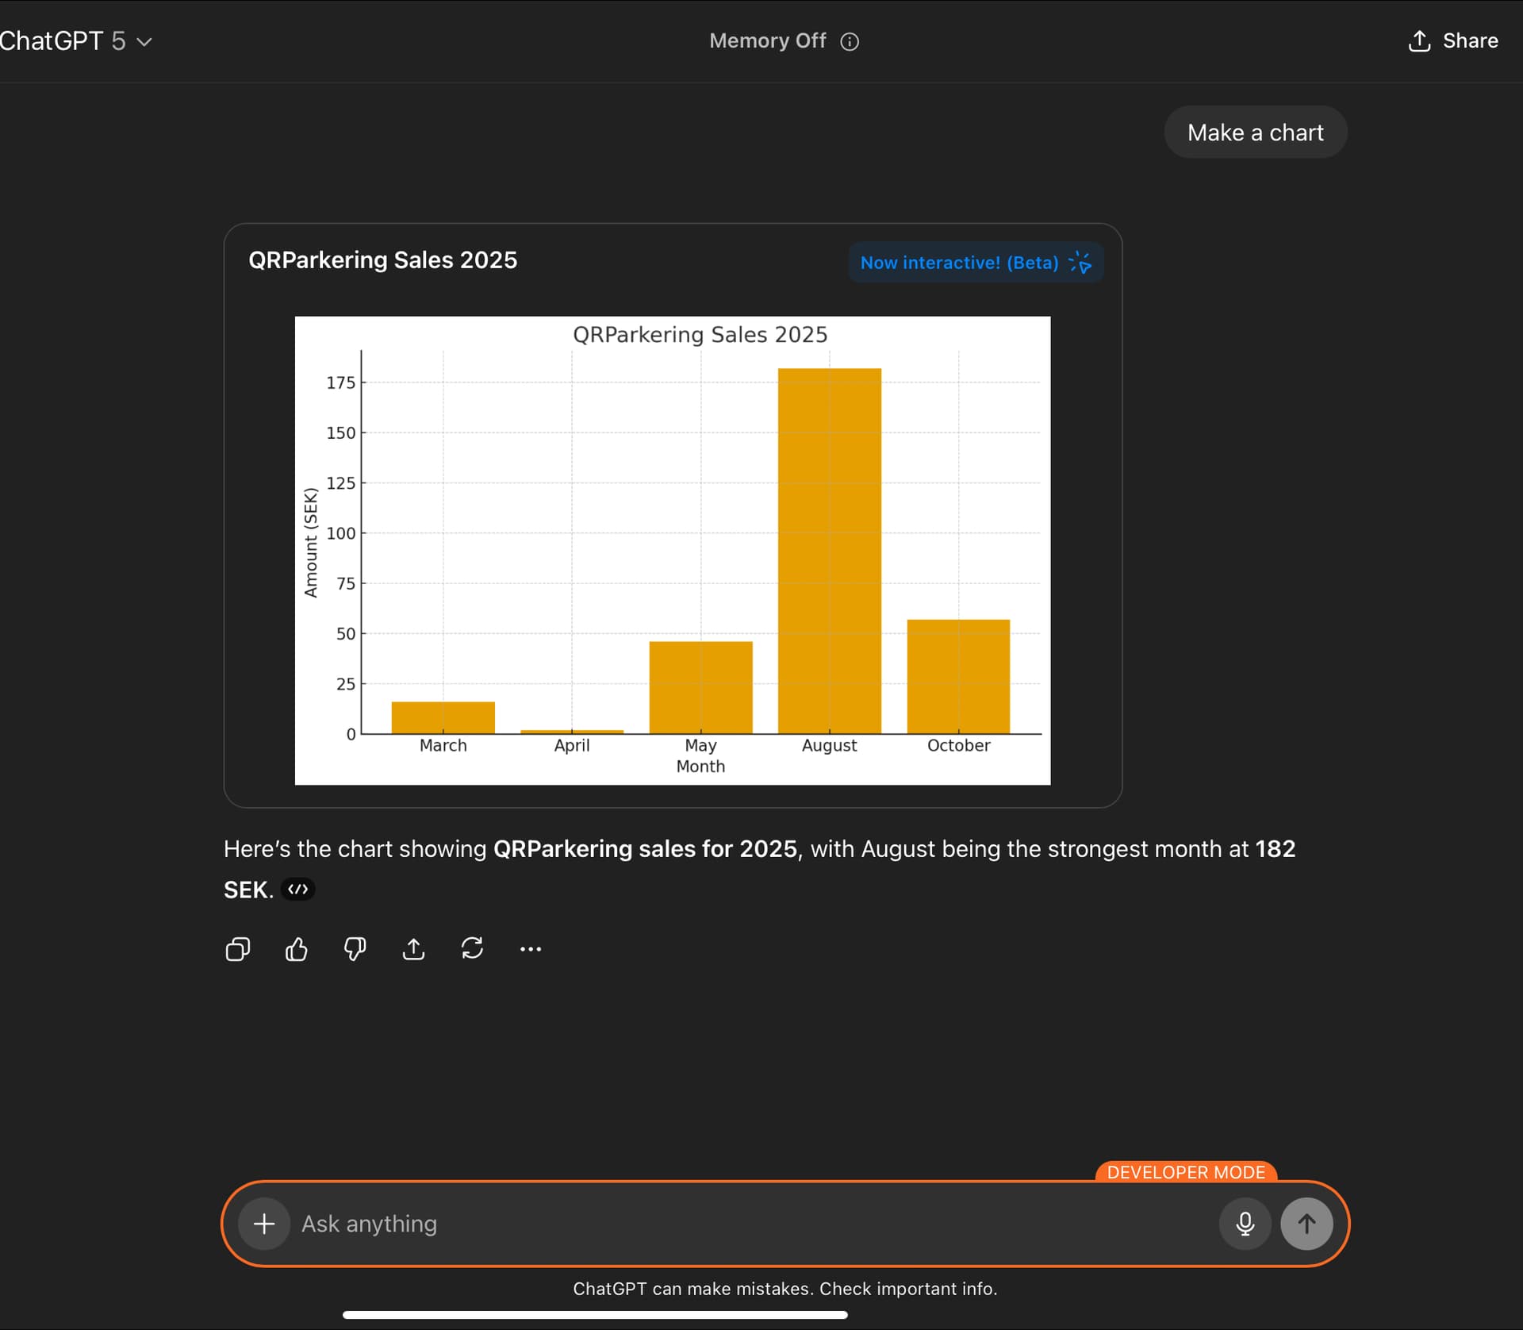
Task: Click the Memory Off info icon
Action: coord(850,41)
